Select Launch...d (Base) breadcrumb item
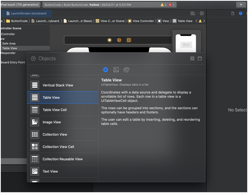This screenshot has width=248, height=193. (78, 21)
